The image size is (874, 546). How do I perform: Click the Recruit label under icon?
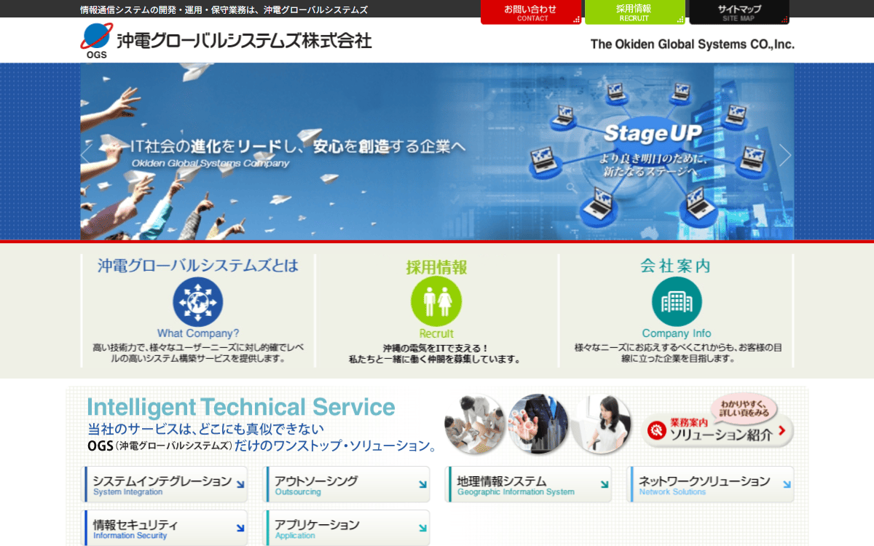(436, 334)
